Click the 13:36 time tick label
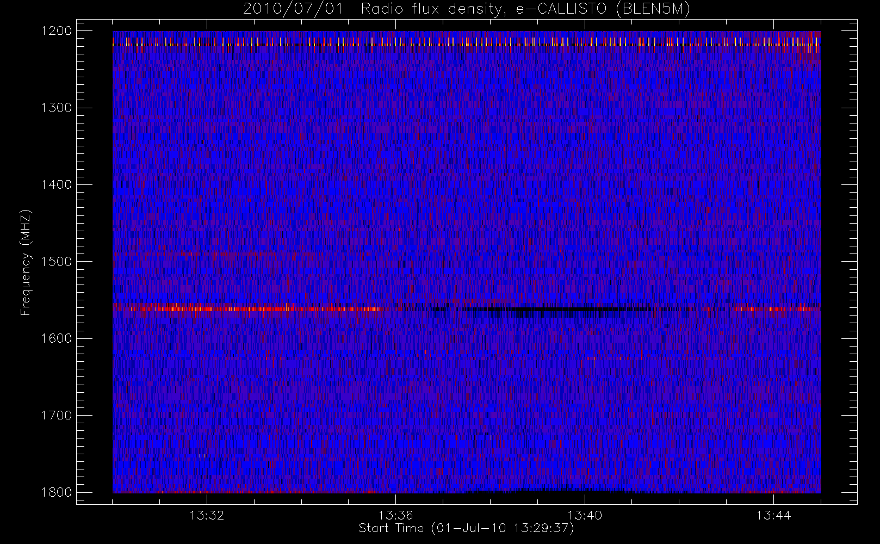Screen dimensions: 880x544 [396, 515]
